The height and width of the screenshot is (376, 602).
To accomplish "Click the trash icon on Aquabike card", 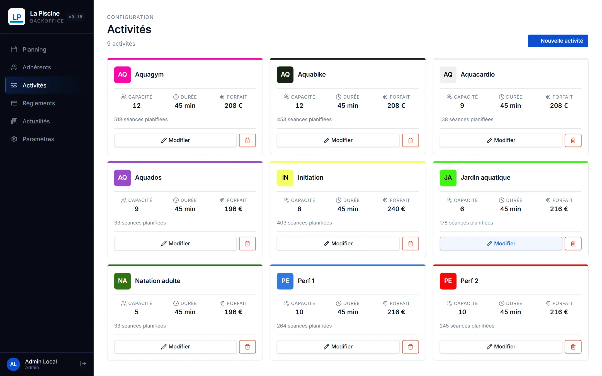I will (410, 140).
